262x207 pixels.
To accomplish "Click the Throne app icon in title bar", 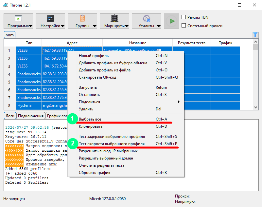I will pos(6,5).
